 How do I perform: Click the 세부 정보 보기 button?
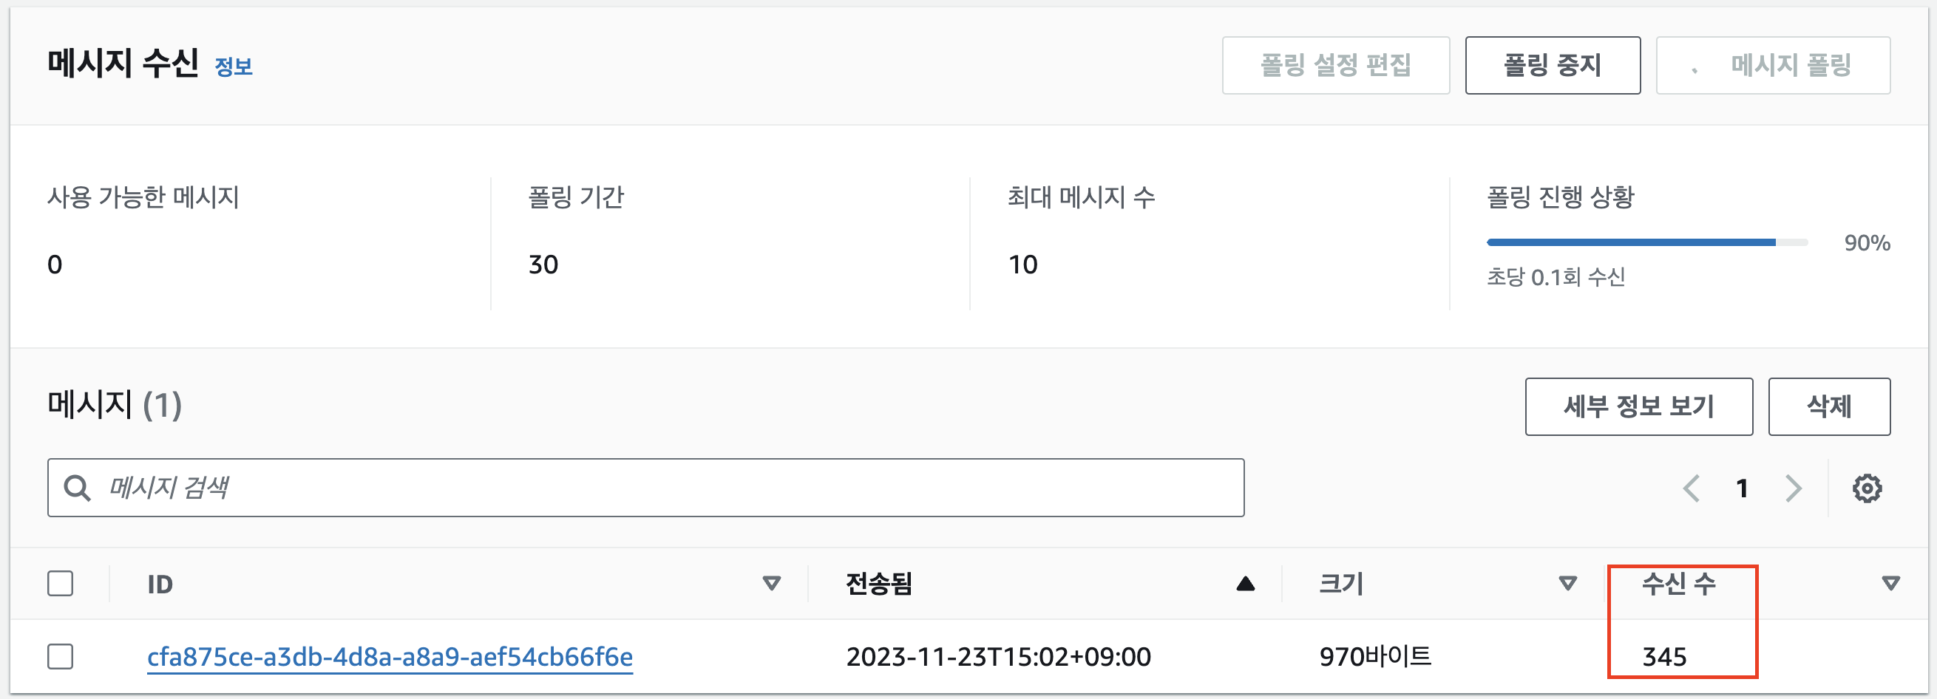pos(1639,406)
